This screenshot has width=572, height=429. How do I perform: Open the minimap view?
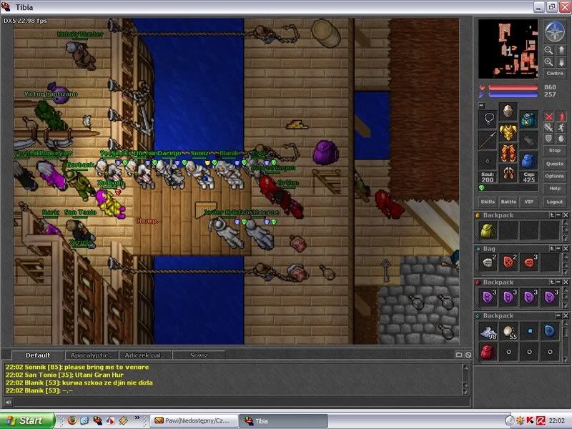508,49
